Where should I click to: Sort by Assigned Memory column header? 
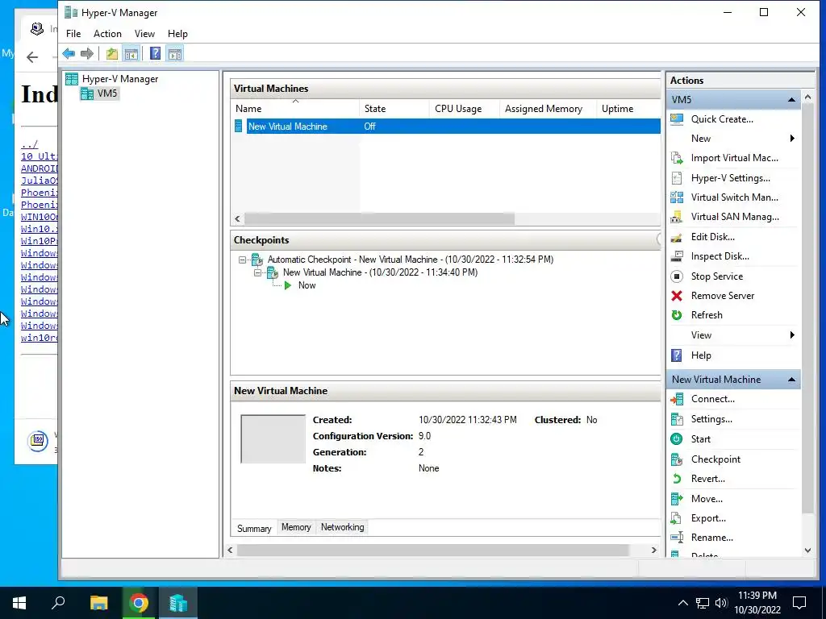tap(548, 109)
